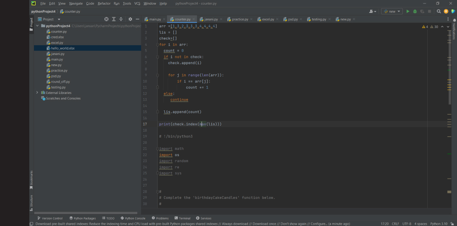Run the 'new' configuration with the green arrow
This screenshot has width=457, height=226.
pyautogui.click(x=408, y=11)
